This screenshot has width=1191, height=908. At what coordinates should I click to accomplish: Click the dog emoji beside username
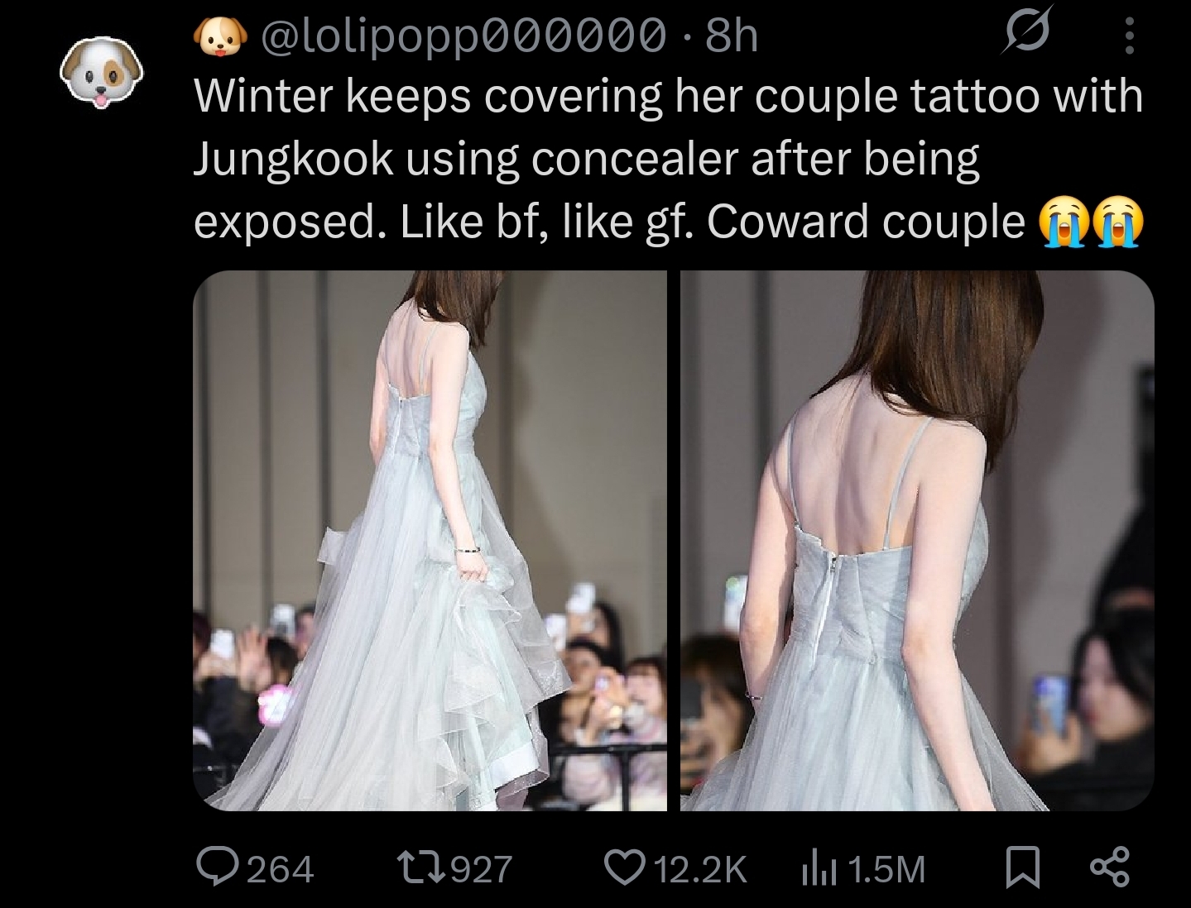pyautogui.click(x=220, y=36)
